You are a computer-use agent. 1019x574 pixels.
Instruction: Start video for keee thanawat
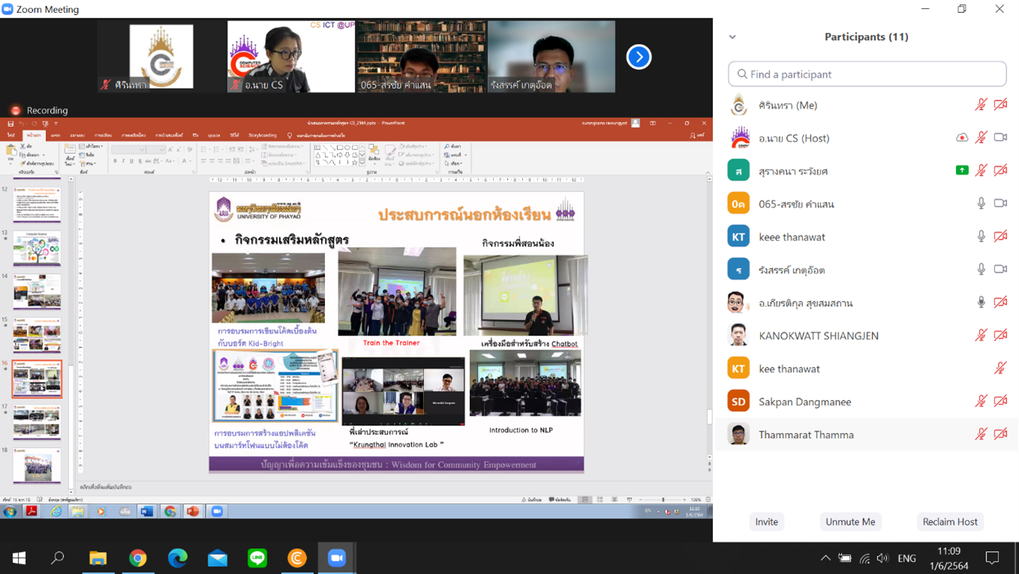(x=999, y=236)
